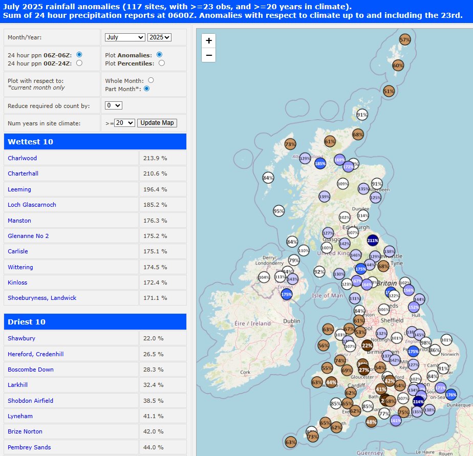Click the Wettest 10 header
The width and height of the screenshot is (473, 456).
pos(95,142)
